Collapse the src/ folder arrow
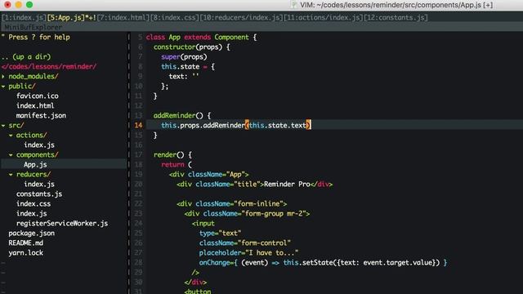523x294 pixels. click(x=3, y=125)
